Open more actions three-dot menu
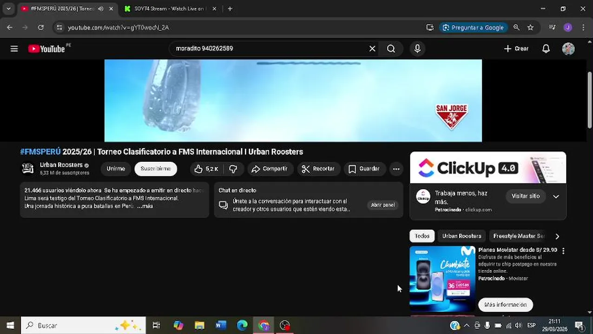The height and width of the screenshot is (334, 593). (x=396, y=169)
